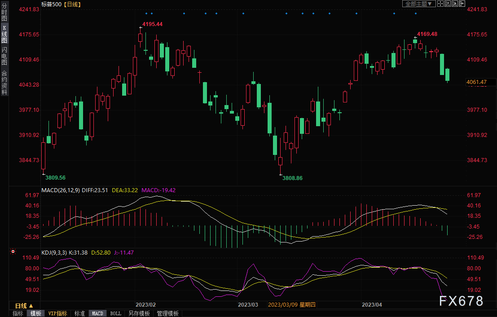Screen dimensions: 497x317
Task: Click the 4195.44 high candlestick marker
Action: 141,28
